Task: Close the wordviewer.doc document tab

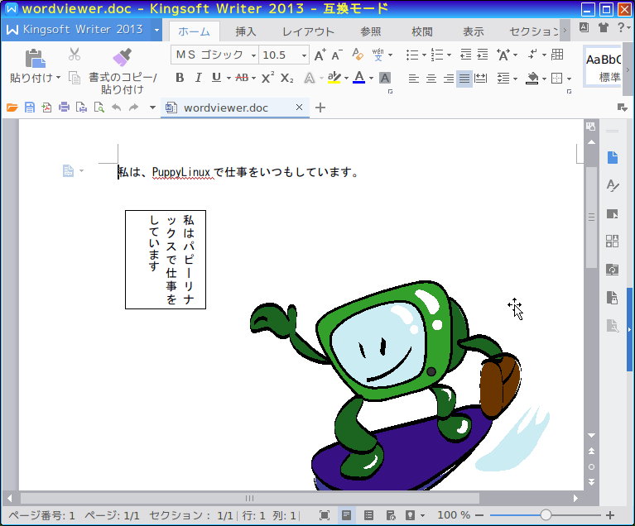Action: point(299,108)
